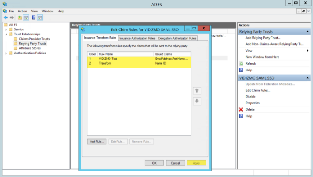
Task: Click the Service folder icon
Action: coord(11,29)
